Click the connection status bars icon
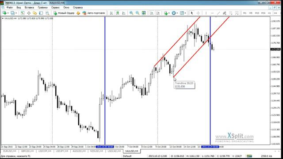 [x=249, y=156]
